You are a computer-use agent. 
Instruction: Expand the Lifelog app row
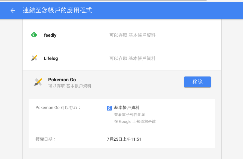[x=122, y=59]
